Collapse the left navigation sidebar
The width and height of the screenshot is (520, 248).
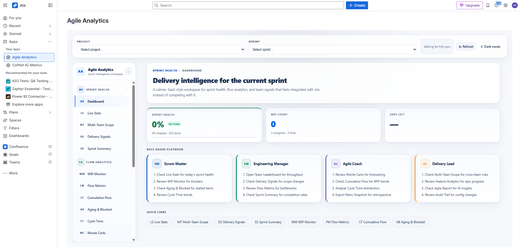(50, 5)
